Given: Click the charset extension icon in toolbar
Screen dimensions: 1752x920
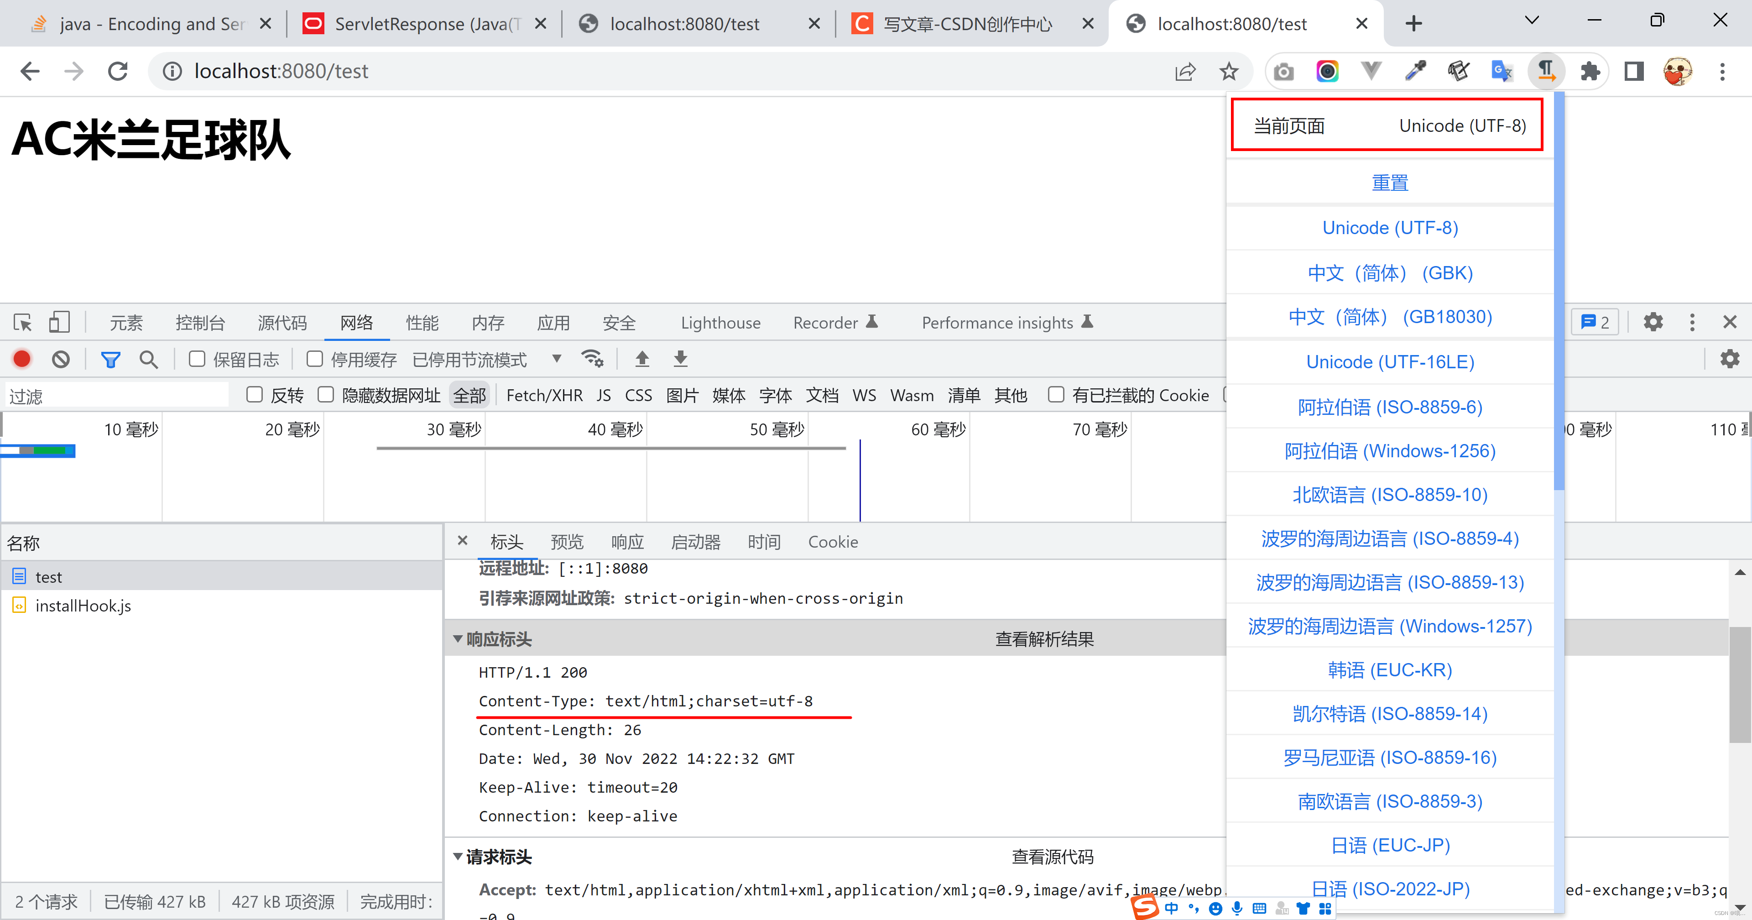Looking at the screenshot, I should click(x=1546, y=71).
